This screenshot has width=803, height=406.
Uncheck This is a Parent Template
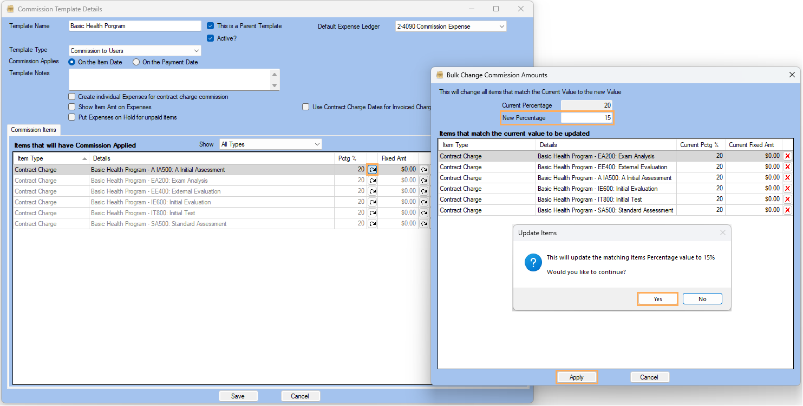click(x=211, y=26)
